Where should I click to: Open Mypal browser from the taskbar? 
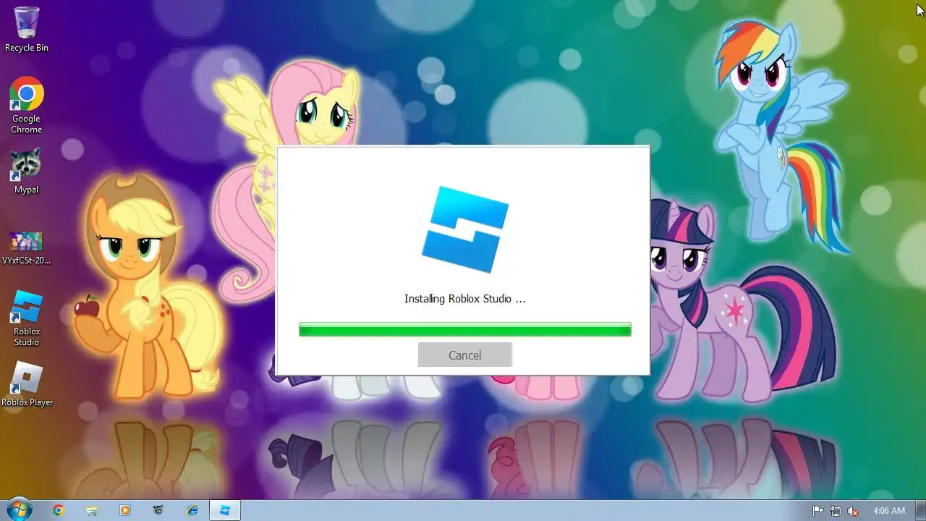[x=158, y=510]
